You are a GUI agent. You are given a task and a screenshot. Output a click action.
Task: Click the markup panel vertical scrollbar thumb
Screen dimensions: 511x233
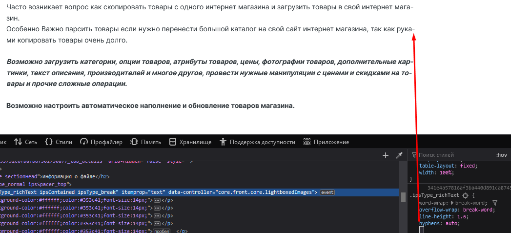[x=403, y=197]
